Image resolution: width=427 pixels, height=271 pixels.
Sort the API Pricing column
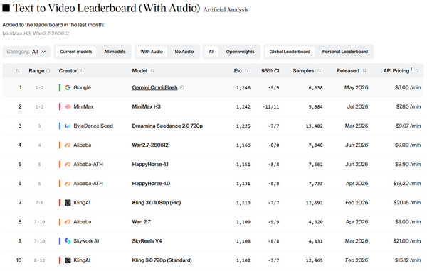(416, 71)
